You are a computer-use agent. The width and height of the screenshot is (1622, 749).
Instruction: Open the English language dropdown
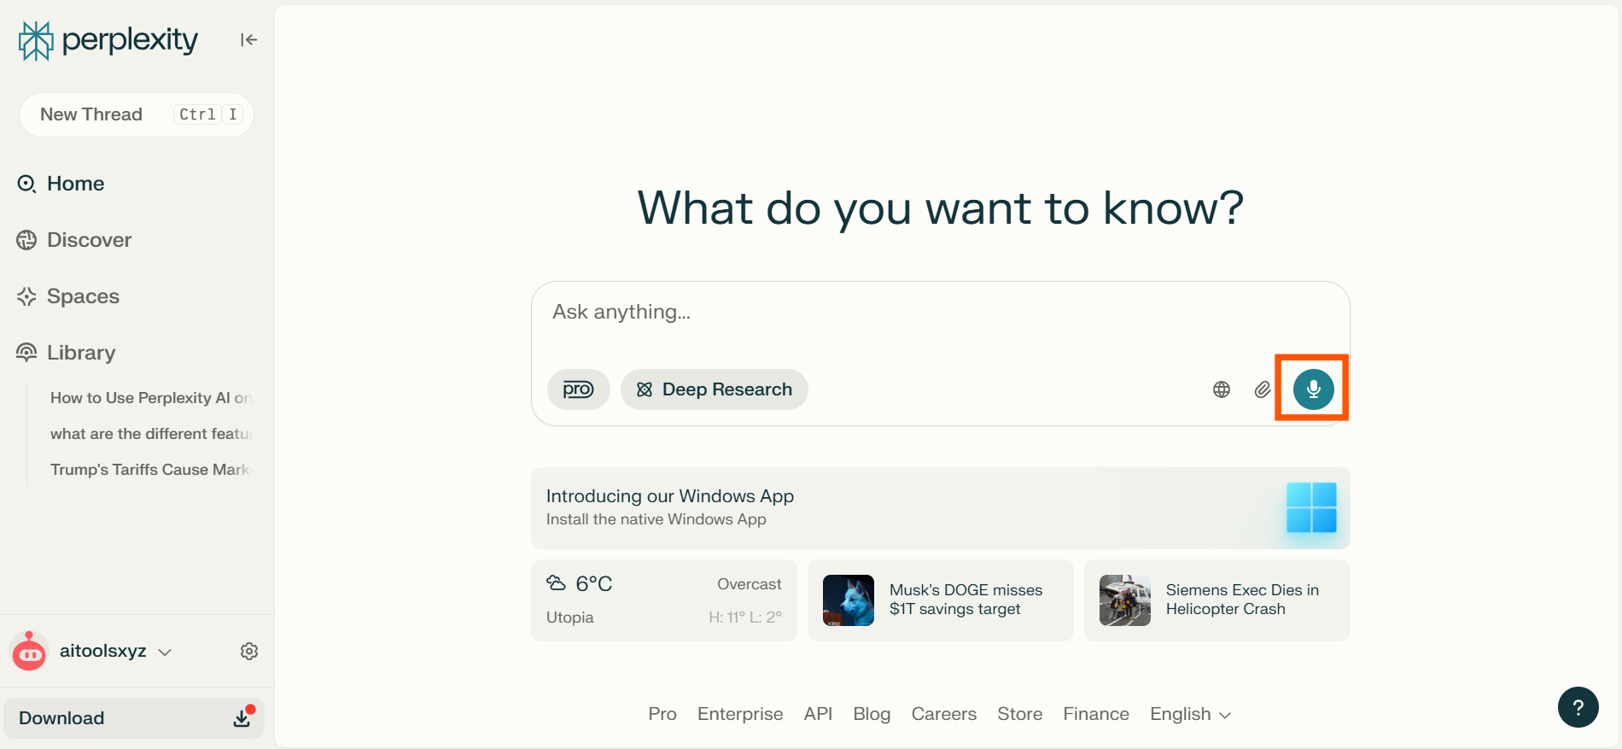[1189, 714]
